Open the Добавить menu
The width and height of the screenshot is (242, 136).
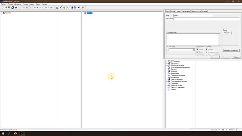tap(18, 4)
